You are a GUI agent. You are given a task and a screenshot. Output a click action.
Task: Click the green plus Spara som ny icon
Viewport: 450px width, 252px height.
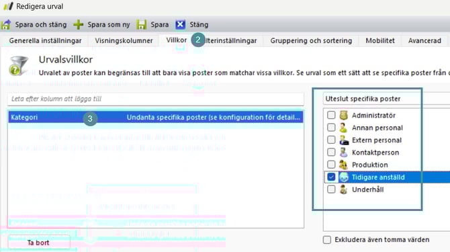[78, 25]
